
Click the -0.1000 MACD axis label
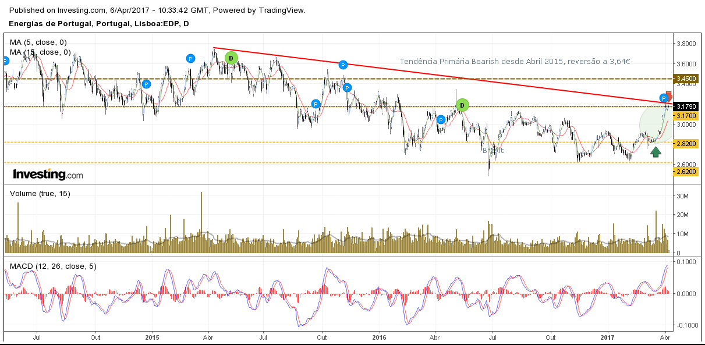click(685, 325)
